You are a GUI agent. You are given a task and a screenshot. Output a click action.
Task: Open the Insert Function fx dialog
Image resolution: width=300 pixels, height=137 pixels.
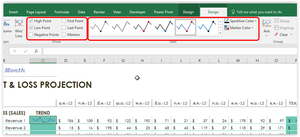(x=36, y=51)
